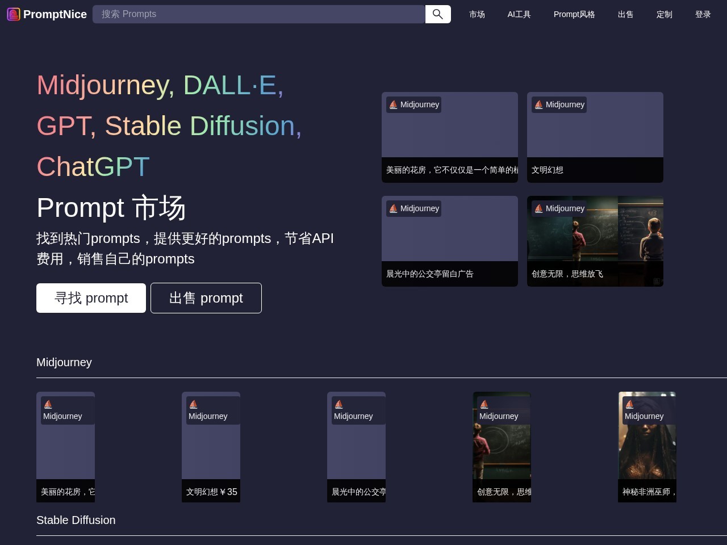Click the 出售 prompt button
This screenshot has height=545, width=727.
pos(206,297)
